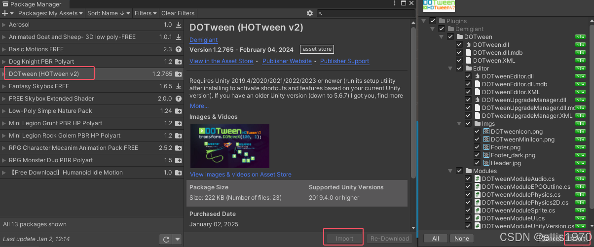Screen dimensions: 594x247
Task: Click the import icon for Dog Knight PBR Polyart
Action: 179,62
